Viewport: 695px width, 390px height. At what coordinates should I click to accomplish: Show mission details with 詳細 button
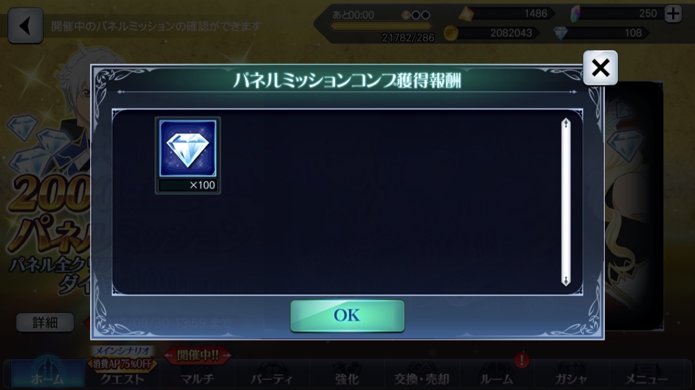click(x=45, y=323)
